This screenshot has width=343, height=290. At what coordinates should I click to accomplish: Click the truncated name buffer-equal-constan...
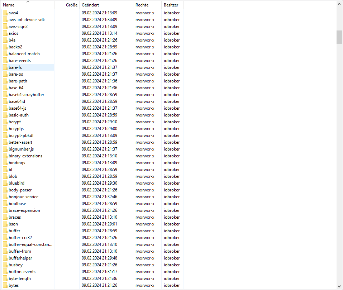(30, 244)
